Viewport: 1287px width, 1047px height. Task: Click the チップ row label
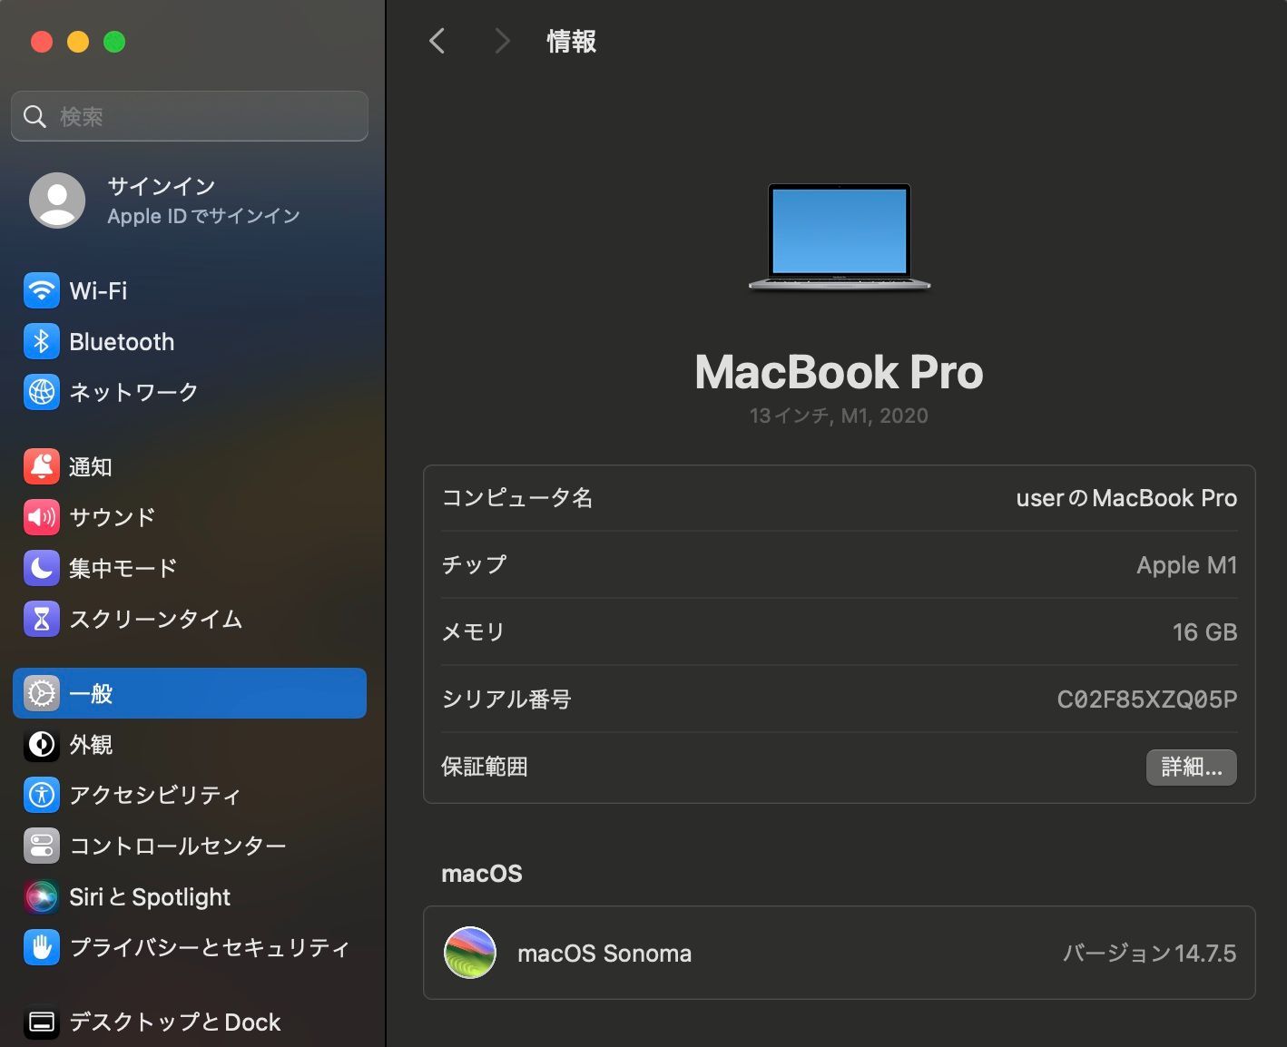(x=474, y=565)
